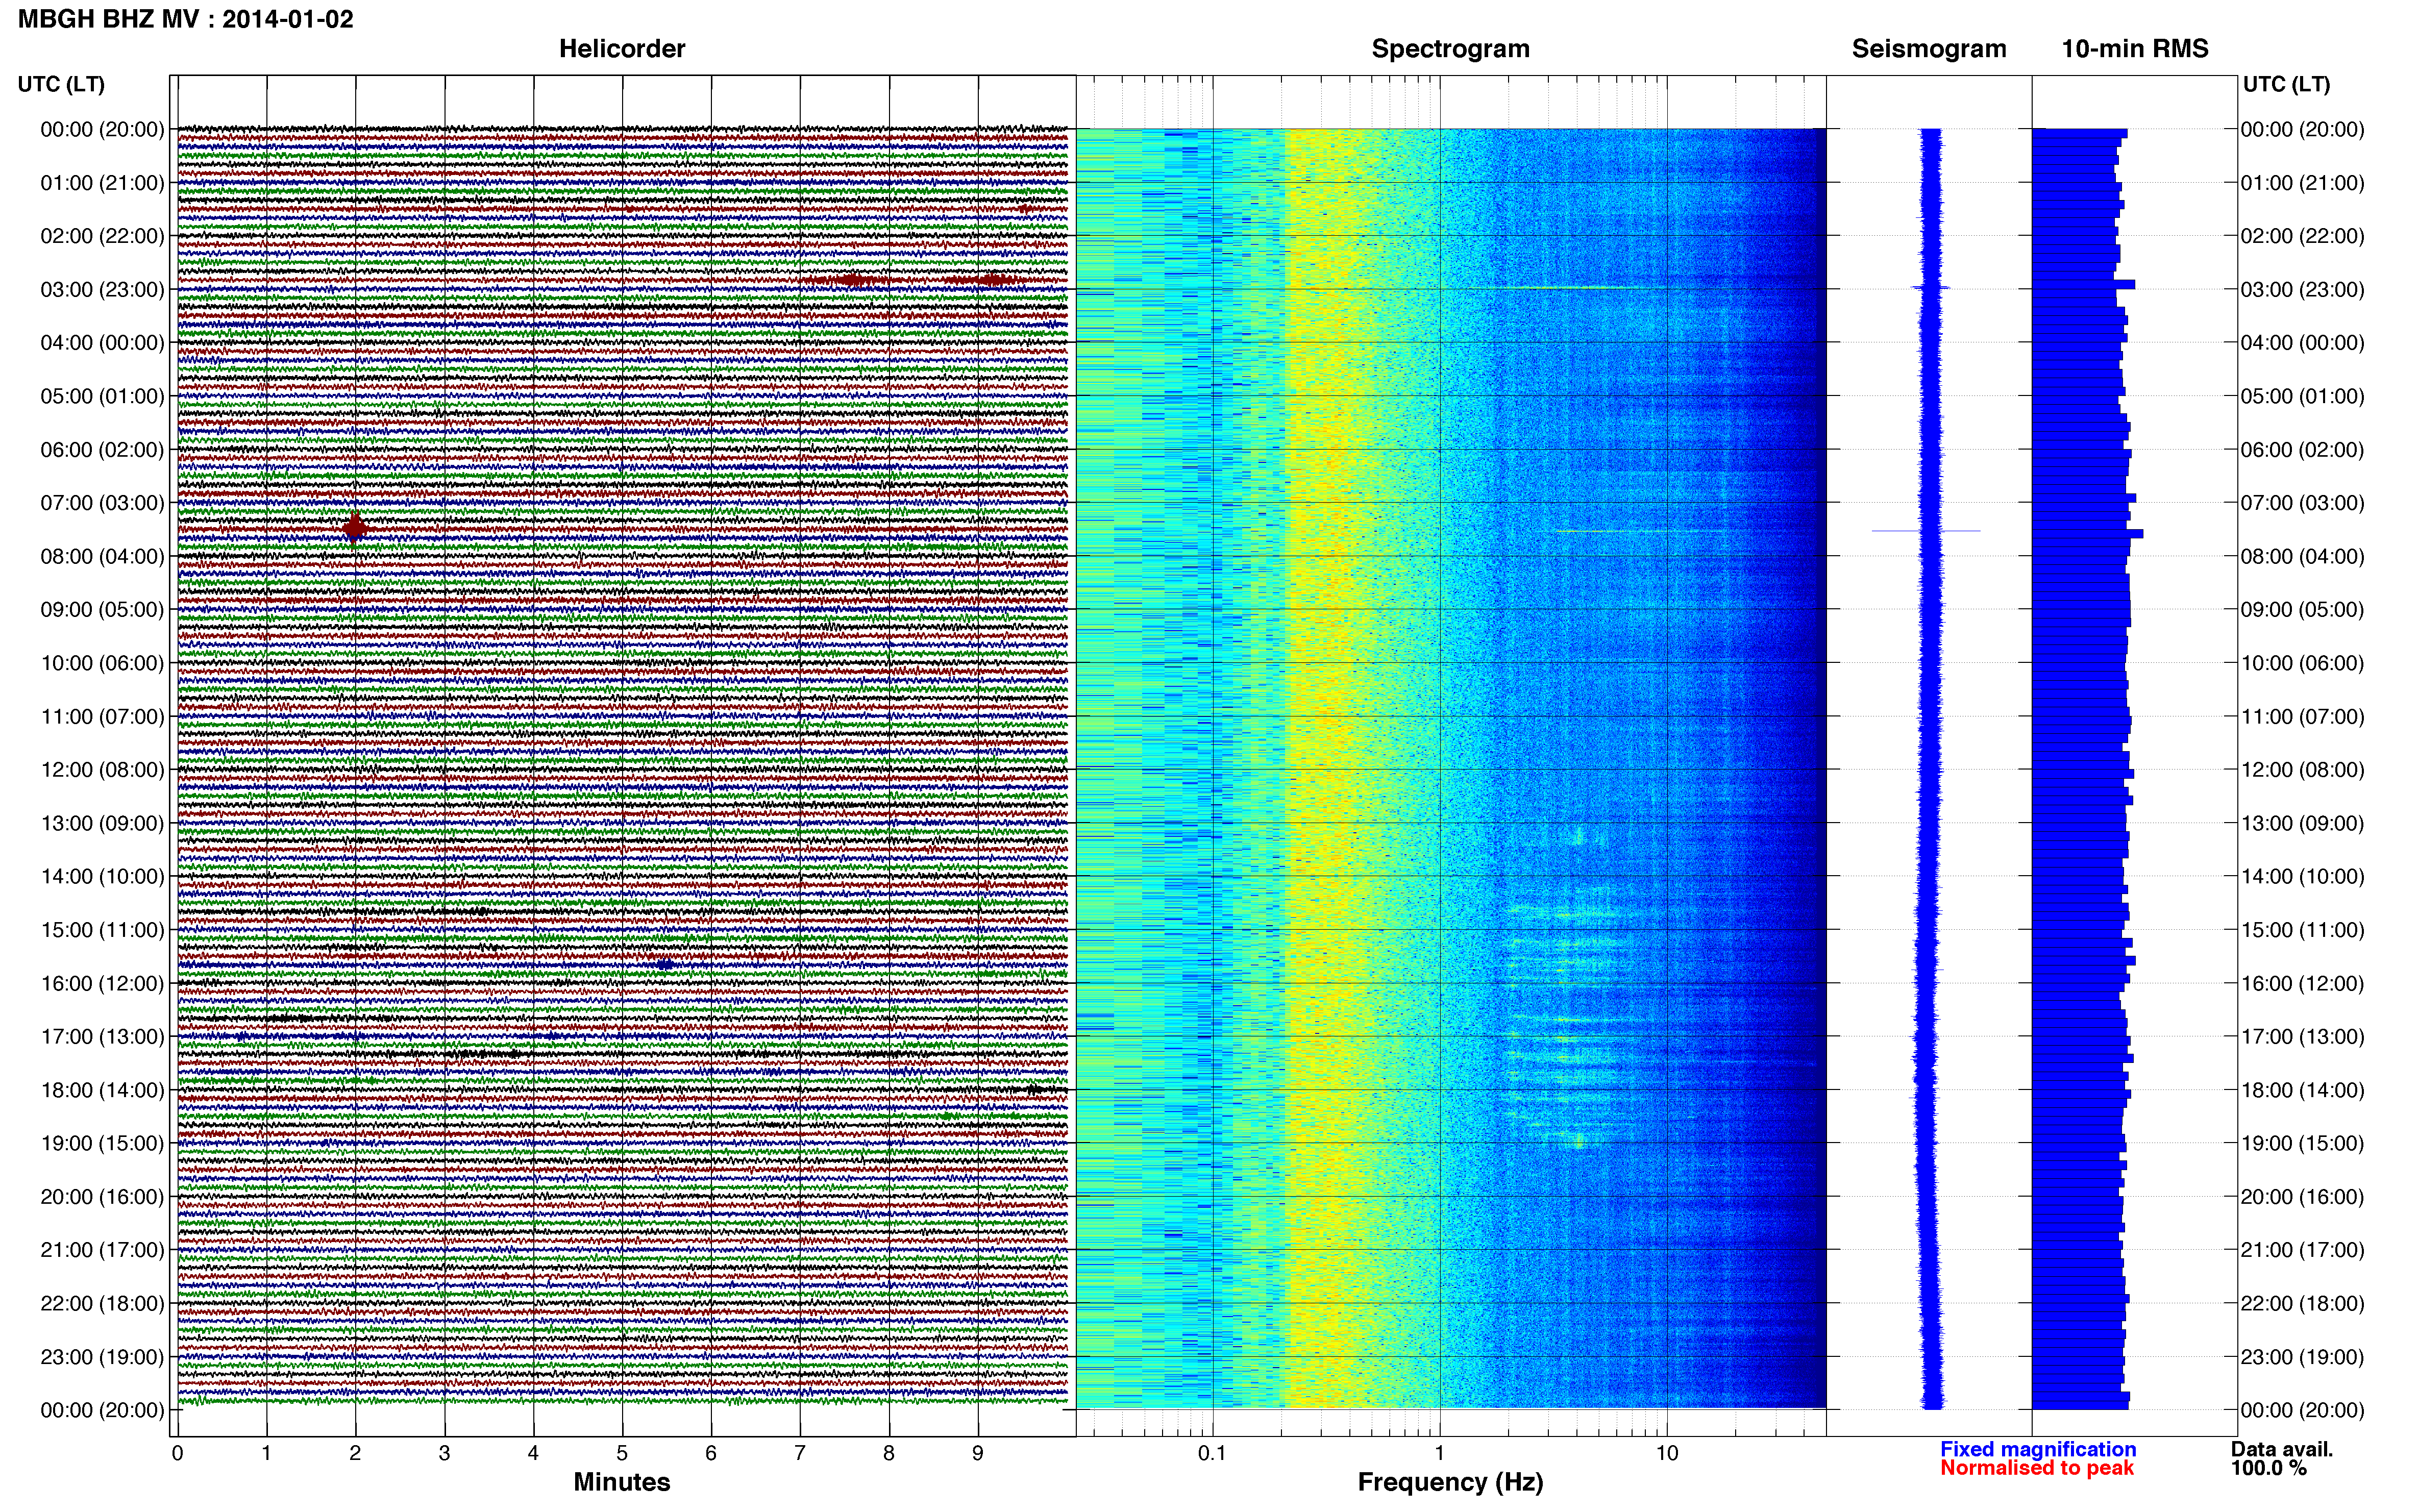The width and height of the screenshot is (2419, 1512).
Task: Click 22:00 (18:00) label beside the RMS panel
Action: (2302, 1303)
